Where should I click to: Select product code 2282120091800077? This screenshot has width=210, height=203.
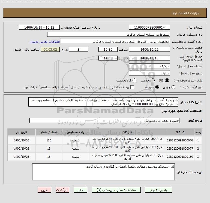tap(180, 149)
